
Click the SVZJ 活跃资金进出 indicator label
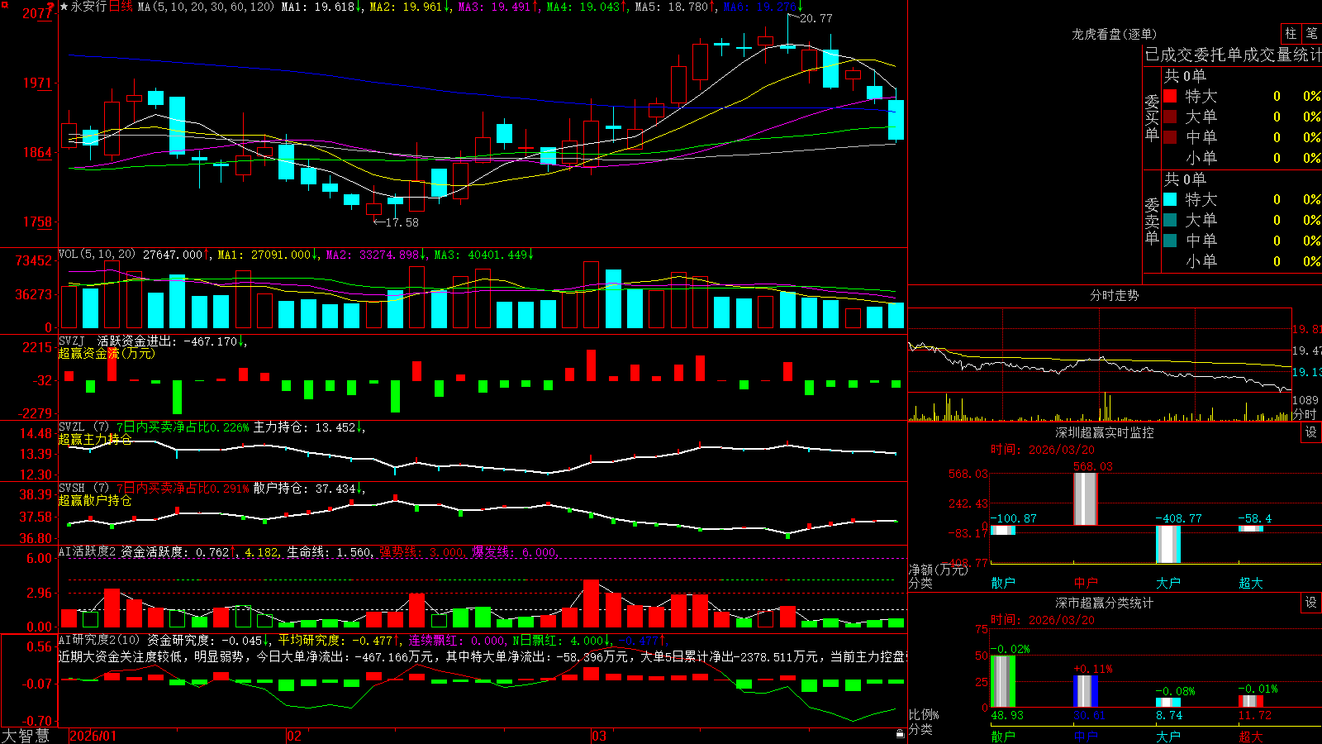[x=118, y=341]
